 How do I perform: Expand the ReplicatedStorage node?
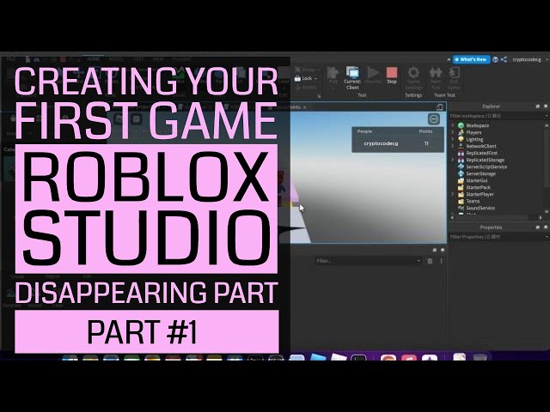point(453,160)
